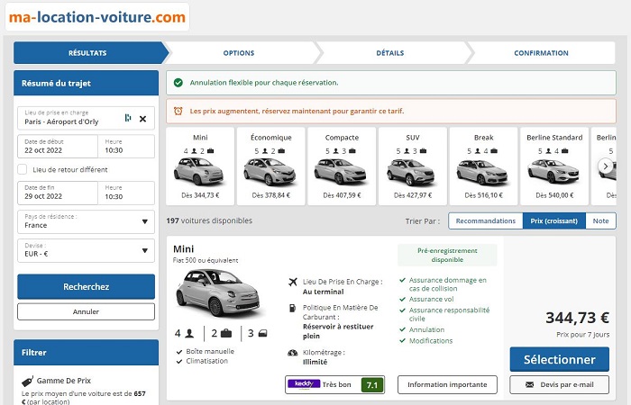Go to the Options step tab
The width and height of the screenshot is (631, 405).
coord(239,53)
